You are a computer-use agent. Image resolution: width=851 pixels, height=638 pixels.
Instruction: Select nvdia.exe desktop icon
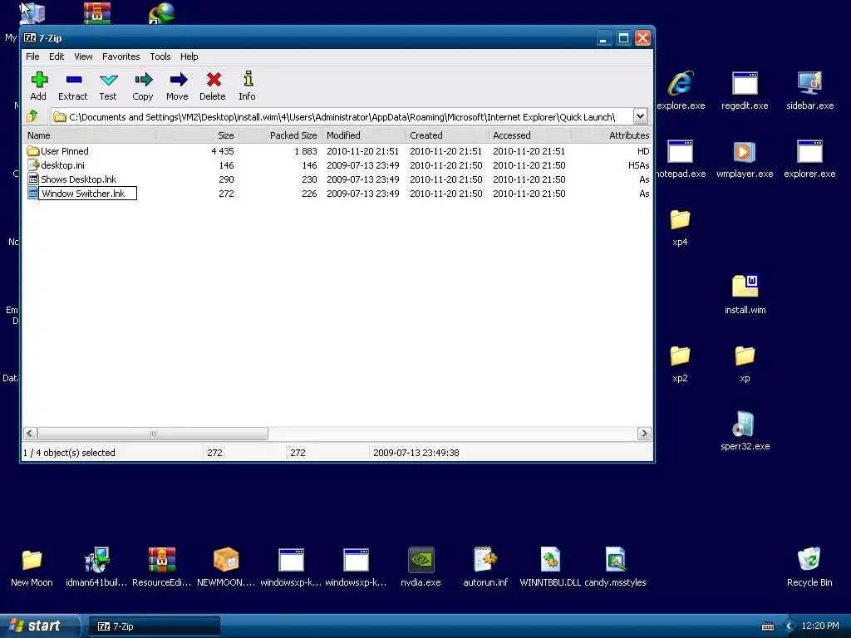point(421,567)
